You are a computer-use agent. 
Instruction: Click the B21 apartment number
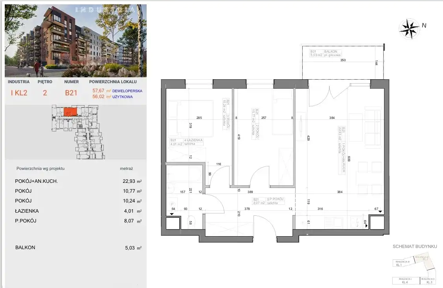click(71, 93)
